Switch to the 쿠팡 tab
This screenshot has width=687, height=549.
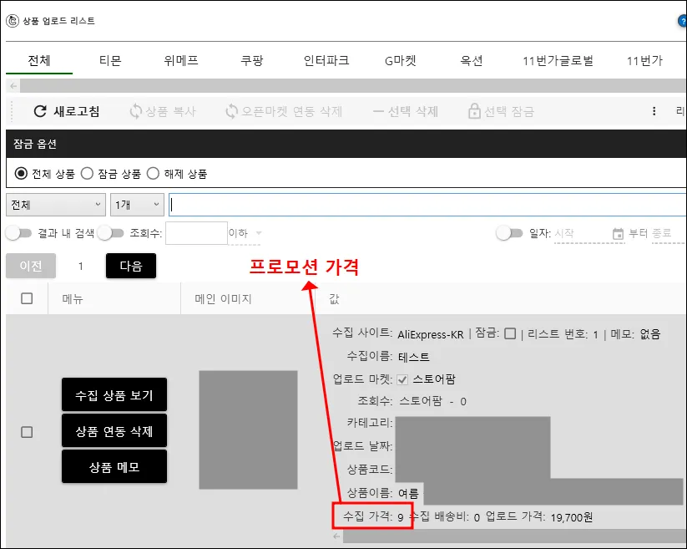[252, 60]
